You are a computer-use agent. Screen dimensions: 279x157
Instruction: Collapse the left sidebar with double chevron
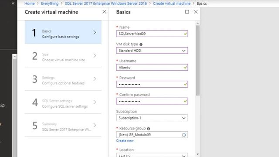13,3
